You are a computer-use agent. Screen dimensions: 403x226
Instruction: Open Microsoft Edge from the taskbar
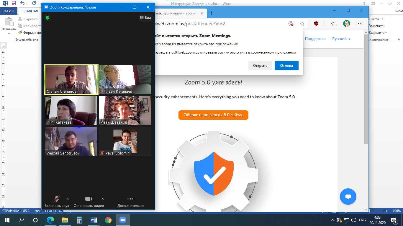tap(51, 220)
